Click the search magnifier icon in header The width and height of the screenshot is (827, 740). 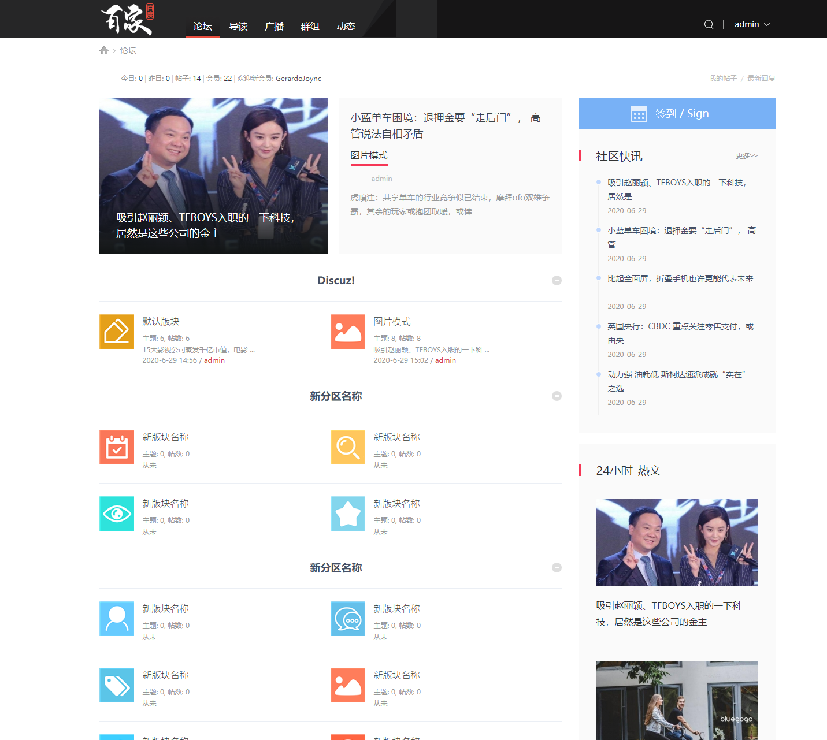(x=709, y=25)
